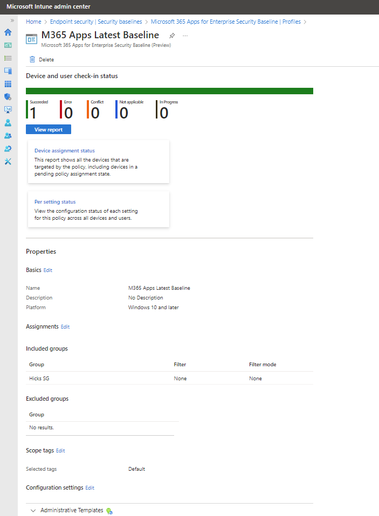Image resolution: width=379 pixels, height=516 pixels.
Task: Expand the left navigation sidebar chevron
Action: click(x=12, y=20)
